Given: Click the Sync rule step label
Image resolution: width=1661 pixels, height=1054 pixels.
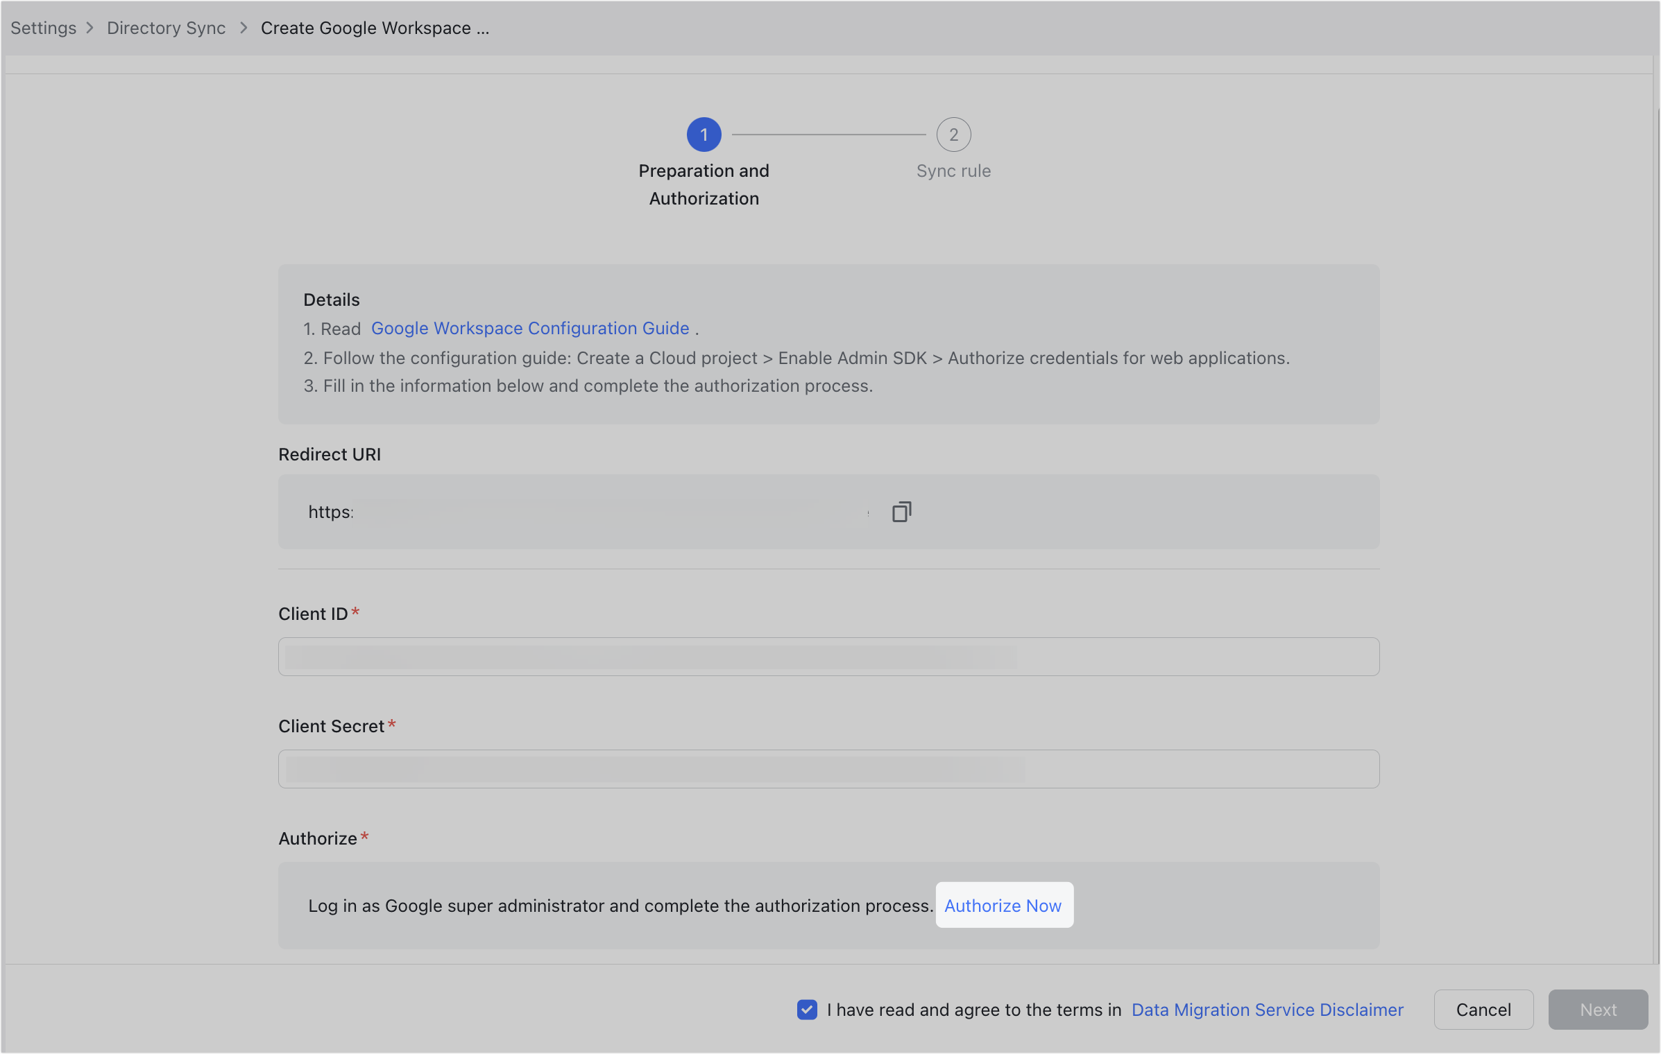Looking at the screenshot, I should point(953,171).
